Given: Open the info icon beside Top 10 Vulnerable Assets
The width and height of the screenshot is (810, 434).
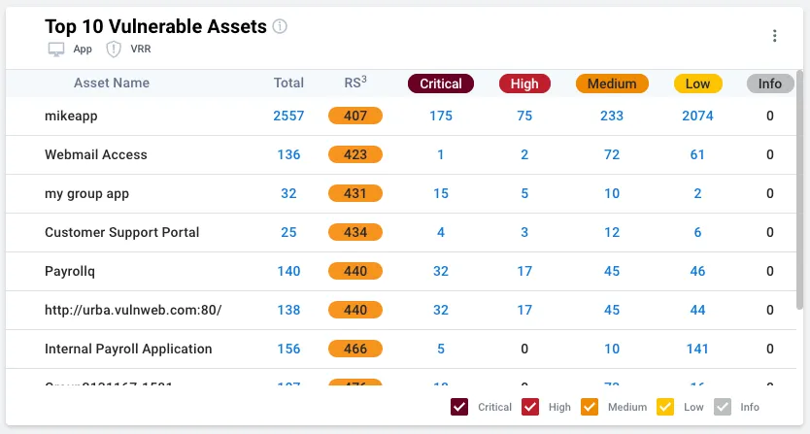Looking at the screenshot, I should [x=280, y=26].
